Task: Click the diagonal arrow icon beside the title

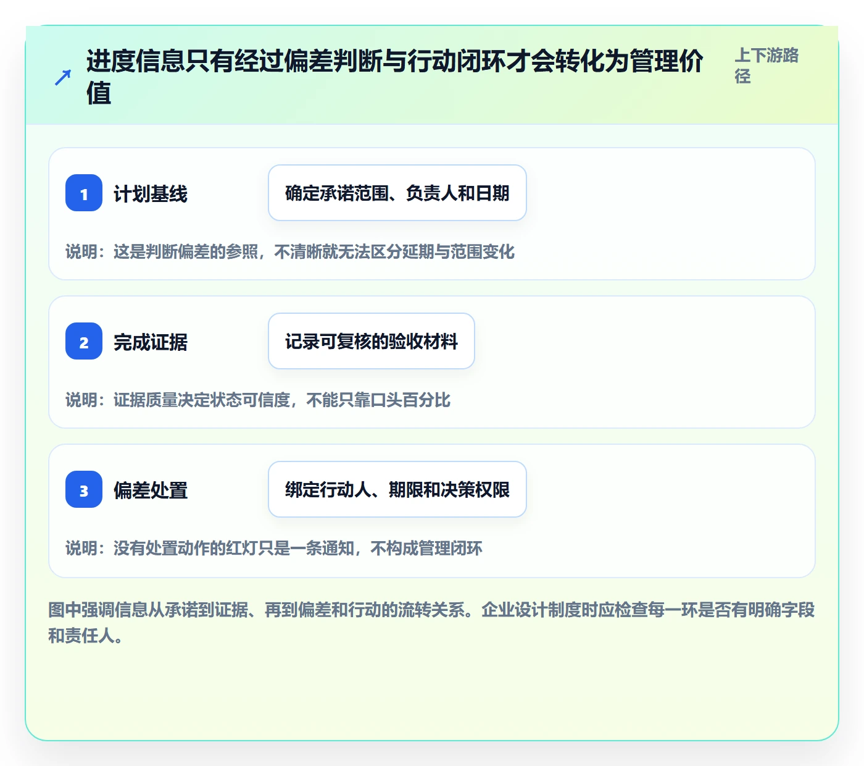Action: tap(63, 77)
